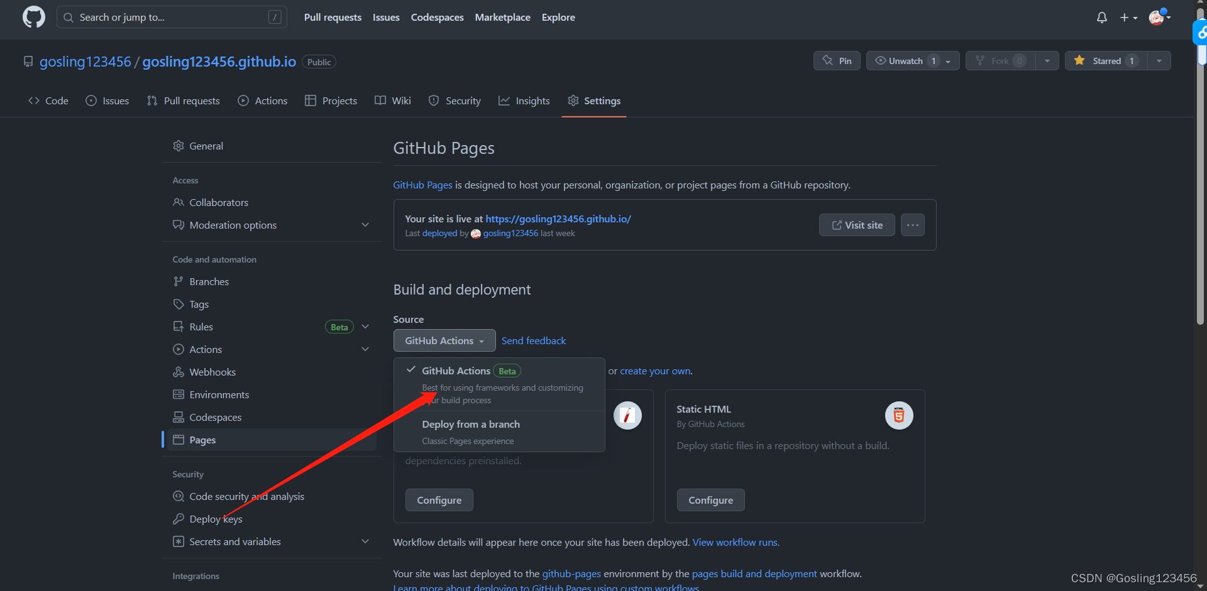
Task: Click the Static HTML5 logo icon
Action: coord(899,415)
